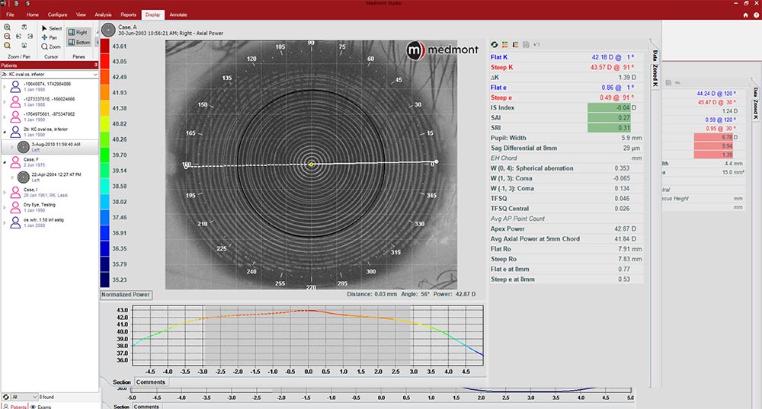
Task: Click the refresh icon in data panel
Action: click(x=495, y=45)
